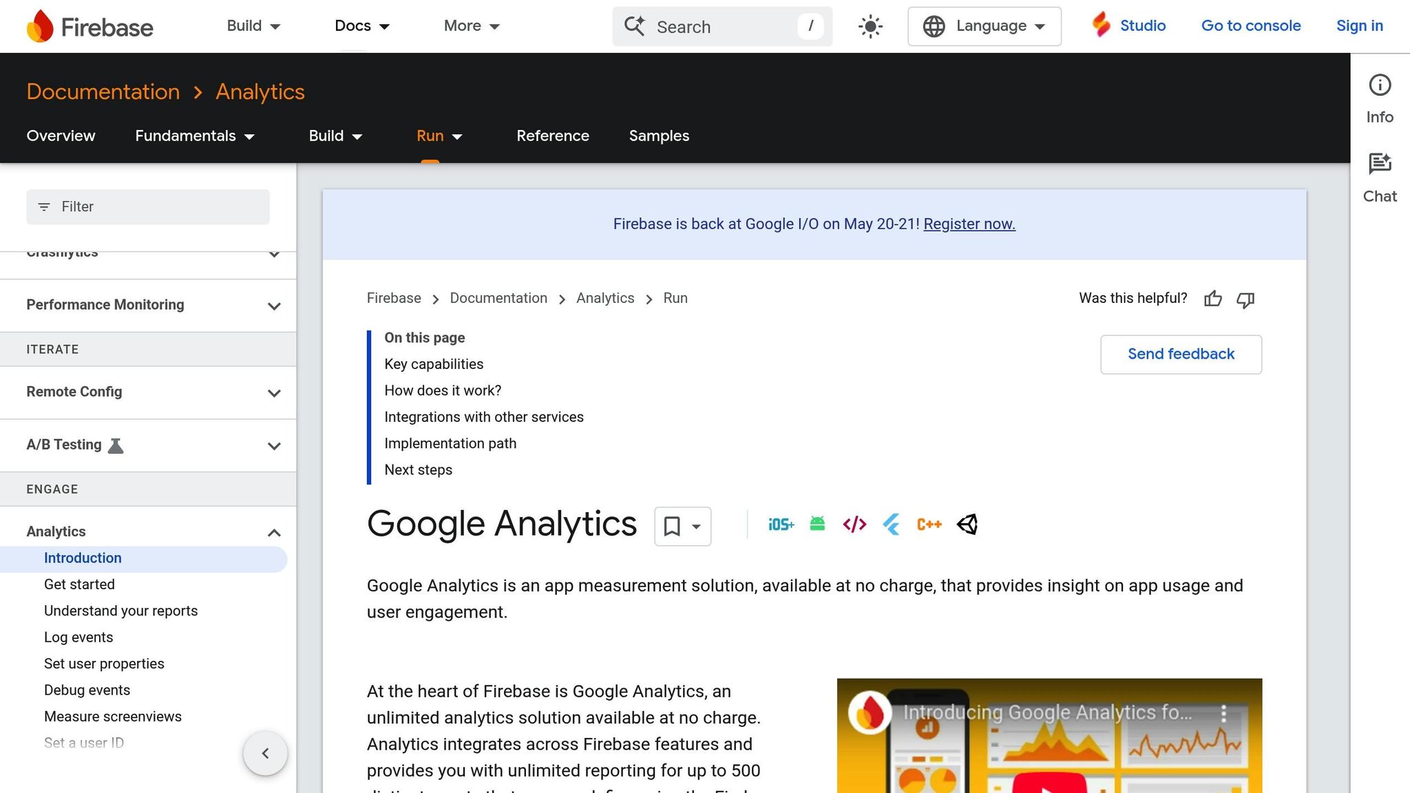Screen dimensions: 1410x793
Task: Switch to the Samples tab
Action: [659, 136]
